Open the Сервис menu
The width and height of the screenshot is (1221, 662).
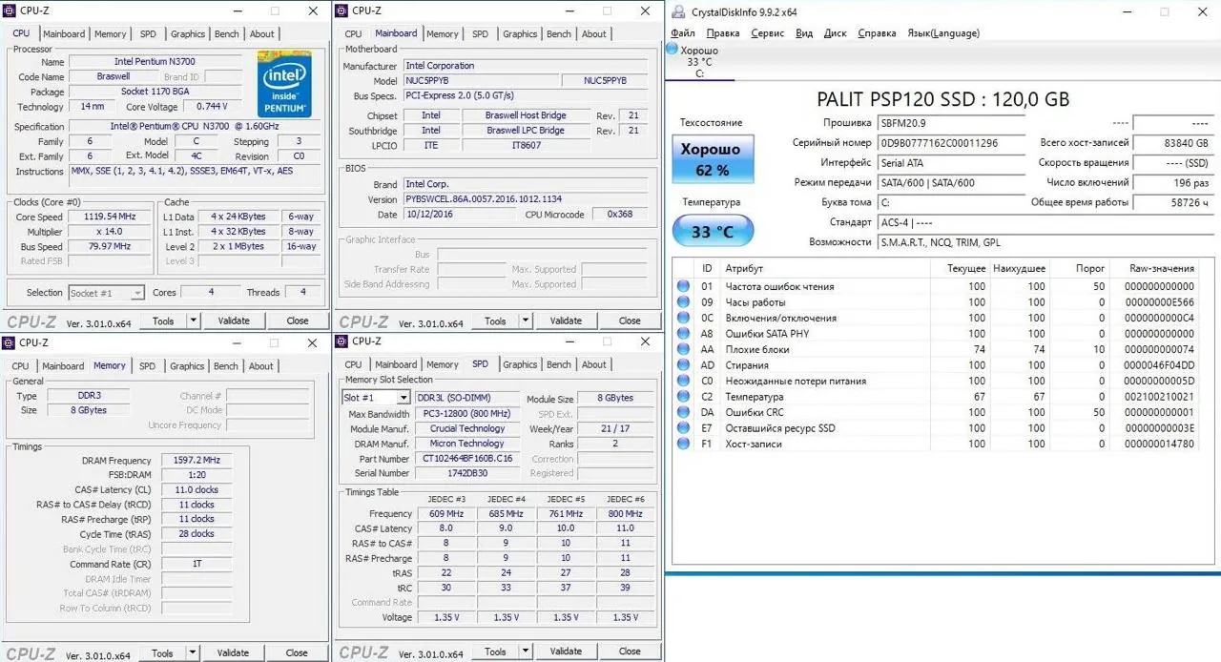click(x=768, y=33)
